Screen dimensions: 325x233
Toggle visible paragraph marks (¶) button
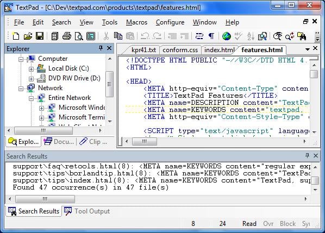[x=211, y=36]
